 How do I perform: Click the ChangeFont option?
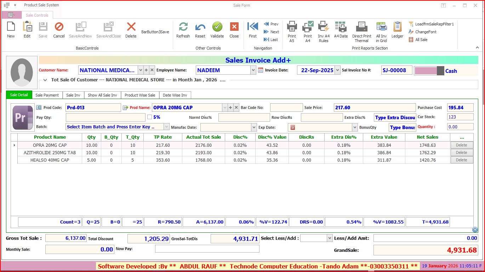(423, 32)
